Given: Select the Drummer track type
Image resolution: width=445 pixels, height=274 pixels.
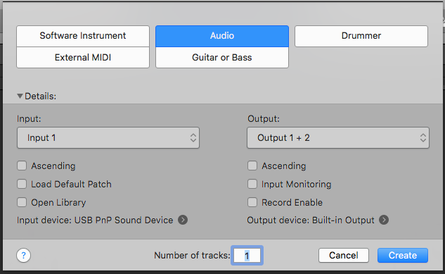Looking at the screenshot, I should point(361,36).
